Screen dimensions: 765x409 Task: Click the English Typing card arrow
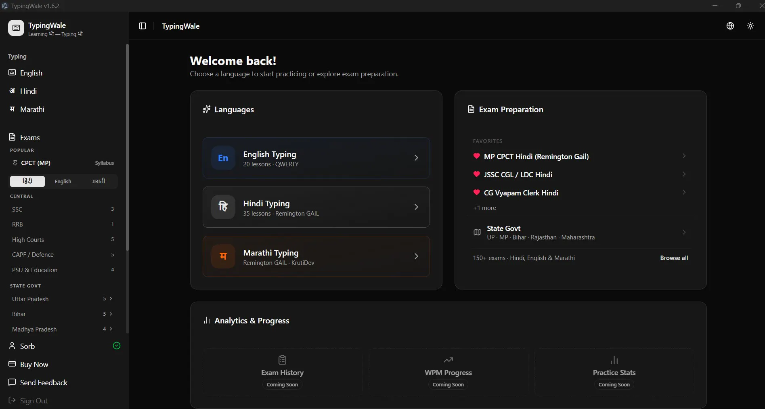click(416, 158)
